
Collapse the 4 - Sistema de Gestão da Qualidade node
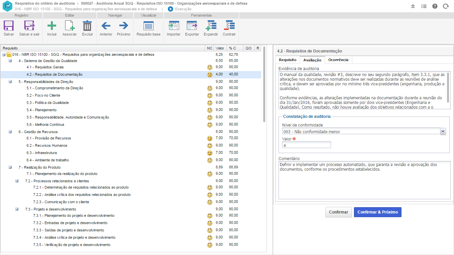click(10, 61)
